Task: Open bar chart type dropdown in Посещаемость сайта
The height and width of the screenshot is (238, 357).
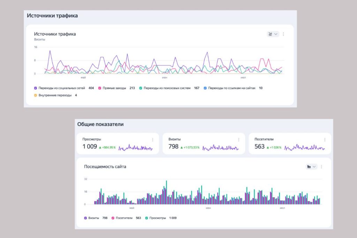Action: tap(311, 167)
